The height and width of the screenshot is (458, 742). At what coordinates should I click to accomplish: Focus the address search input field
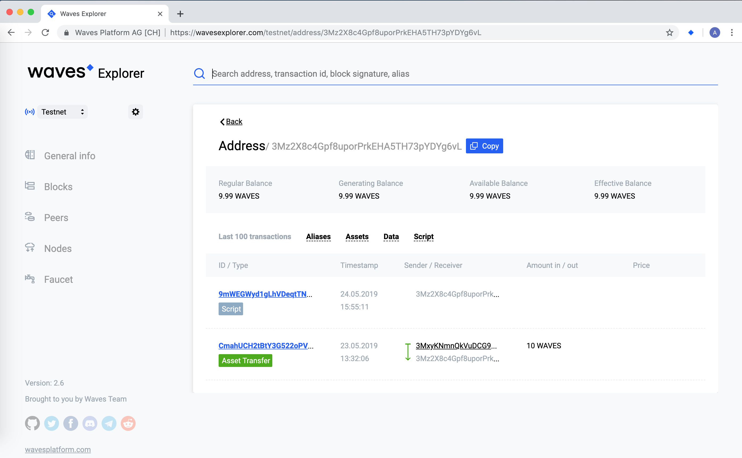pyautogui.click(x=464, y=73)
